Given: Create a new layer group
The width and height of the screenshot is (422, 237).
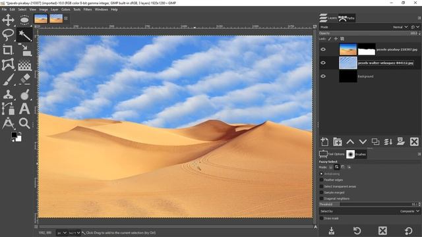Looking at the screenshot, I should [337, 142].
